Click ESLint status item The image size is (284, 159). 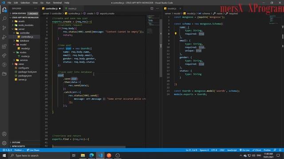pyautogui.click(x=257, y=150)
